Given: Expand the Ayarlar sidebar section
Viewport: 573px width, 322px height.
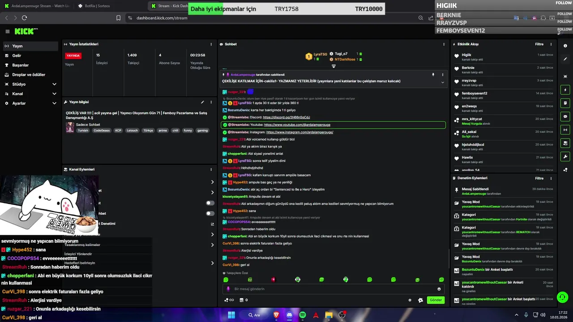Looking at the screenshot, I should [x=54, y=103].
